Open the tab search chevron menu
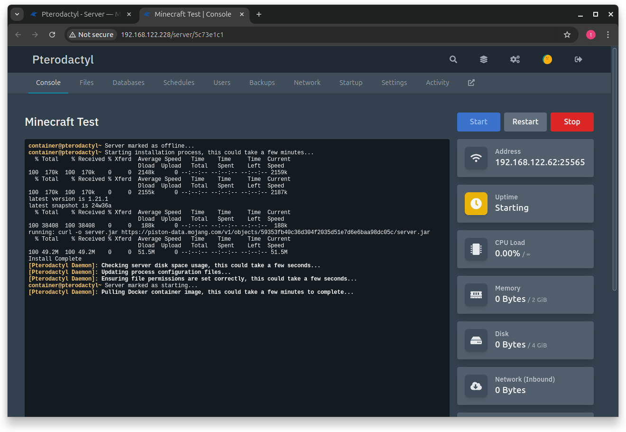Screen dimensions: 626x432 click(x=17, y=15)
